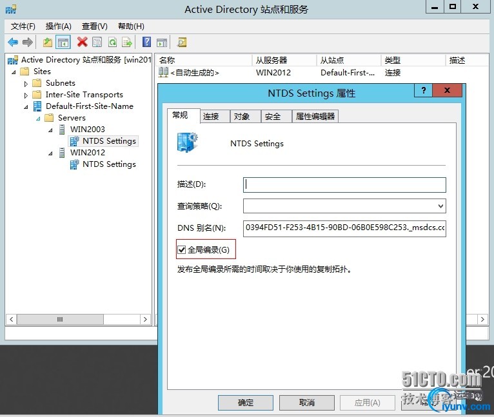Click the 名称 column header
The width and height of the screenshot is (494, 417).
click(204, 60)
